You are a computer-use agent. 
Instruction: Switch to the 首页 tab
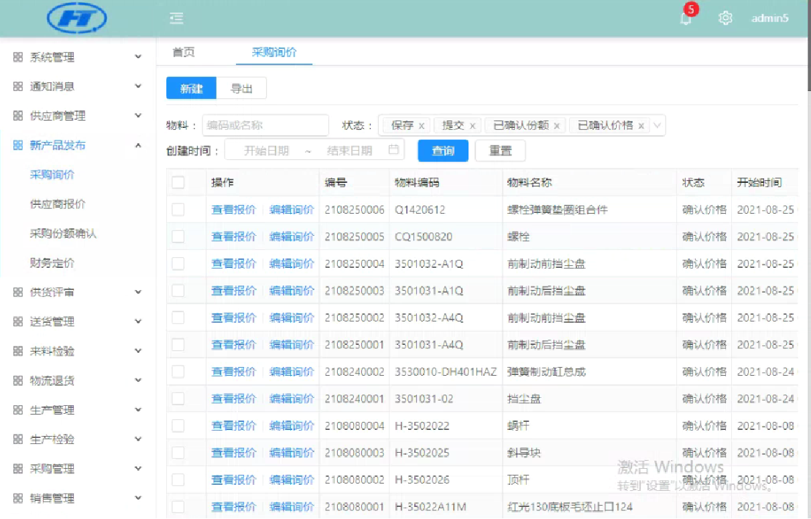(x=184, y=52)
